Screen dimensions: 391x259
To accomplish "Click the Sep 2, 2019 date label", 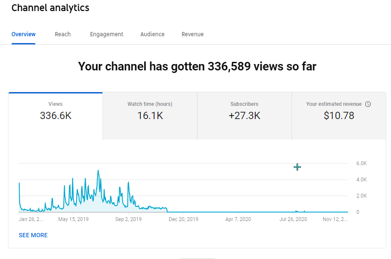I will 128,219.
